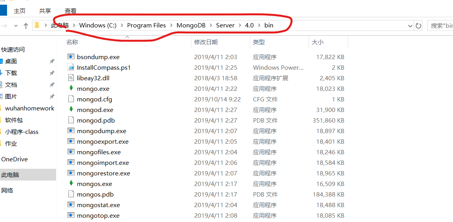Open 下载 in navigation pane
This screenshot has width=453, height=222.
click(x=11, y=73)
